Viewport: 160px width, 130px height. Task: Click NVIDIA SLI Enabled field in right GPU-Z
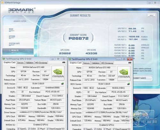(x=107, y=125)
